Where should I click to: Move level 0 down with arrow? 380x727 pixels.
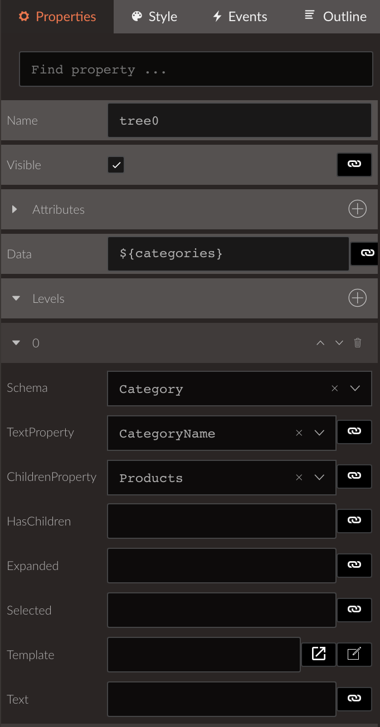(x=339, y=343)
